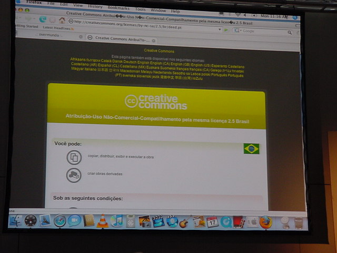Open iChat from the Dock

coord(74,221)
